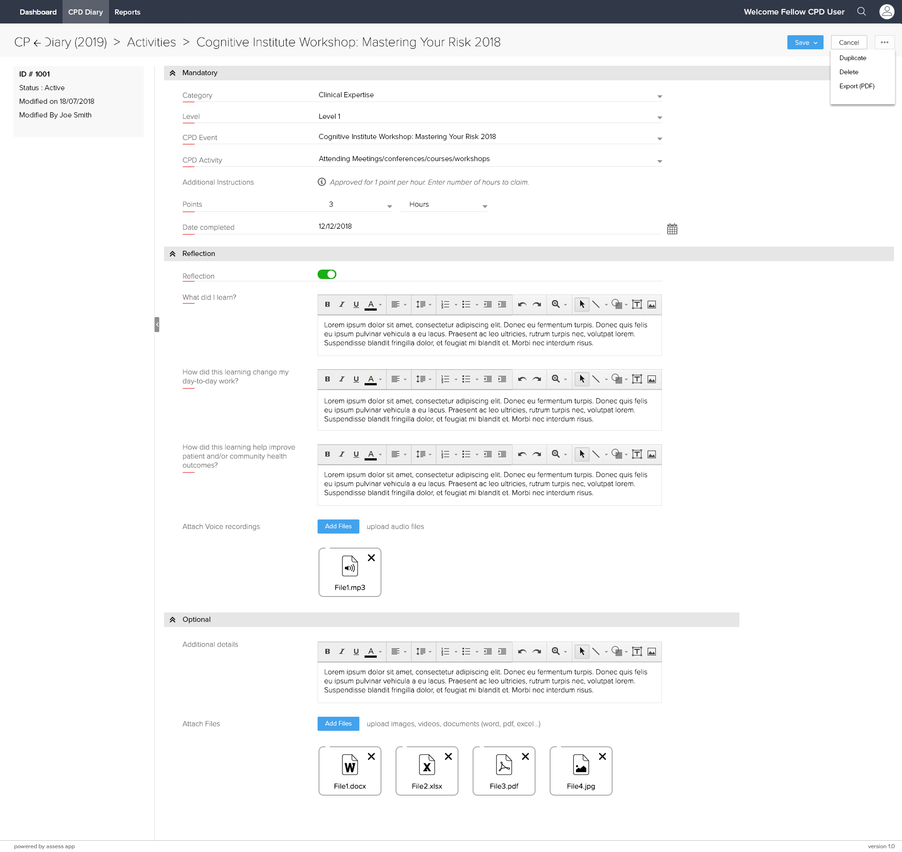Click insert image icon in first reflection editor

[x=652, y=304]
